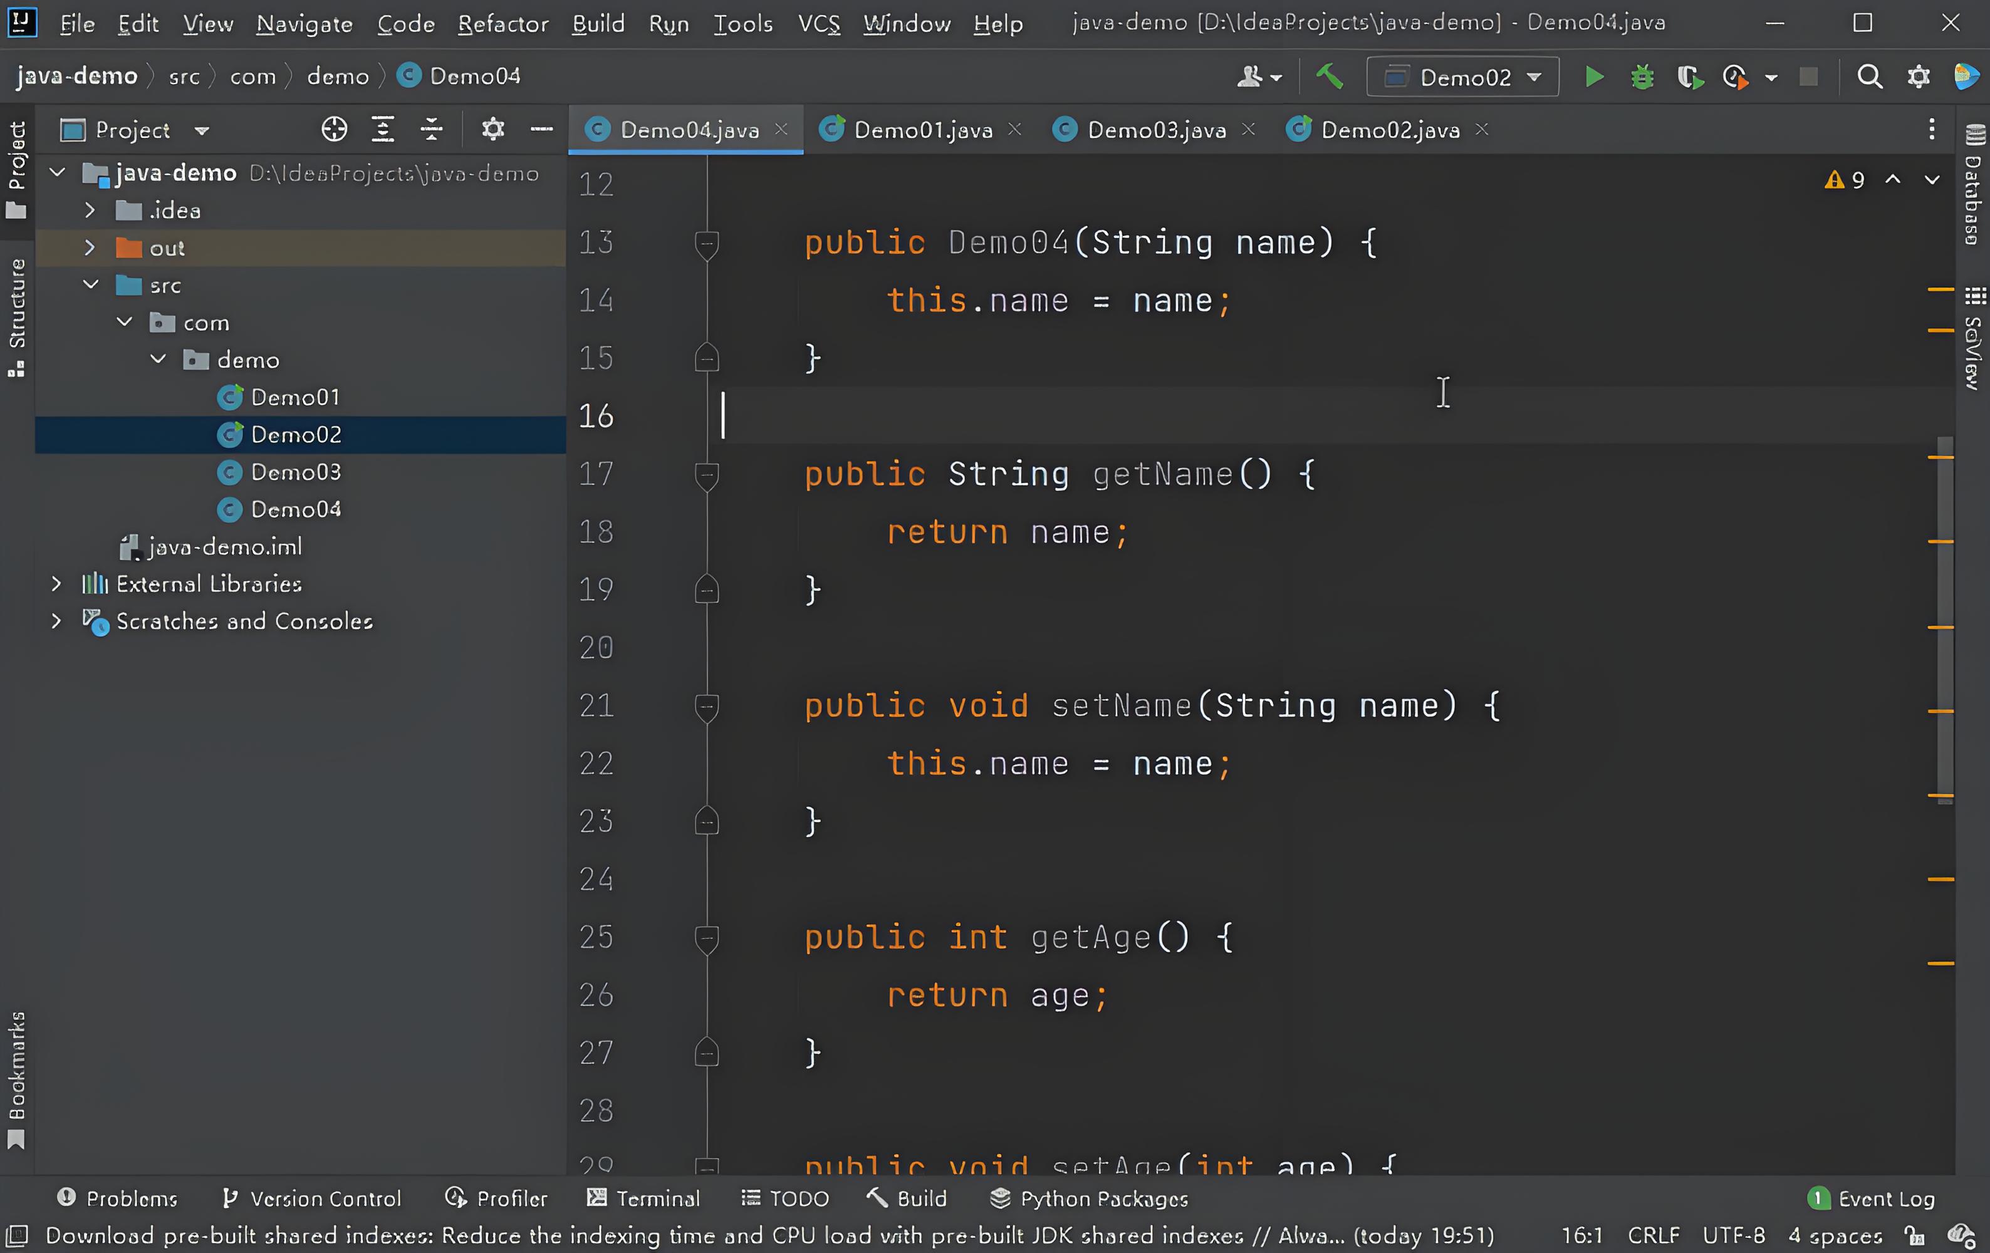Click Expand All icon in Project panel
Viewport: 1990px width, 1253px height.
pos(383,129)
